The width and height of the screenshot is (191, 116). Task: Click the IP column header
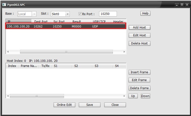pos(19,21)
